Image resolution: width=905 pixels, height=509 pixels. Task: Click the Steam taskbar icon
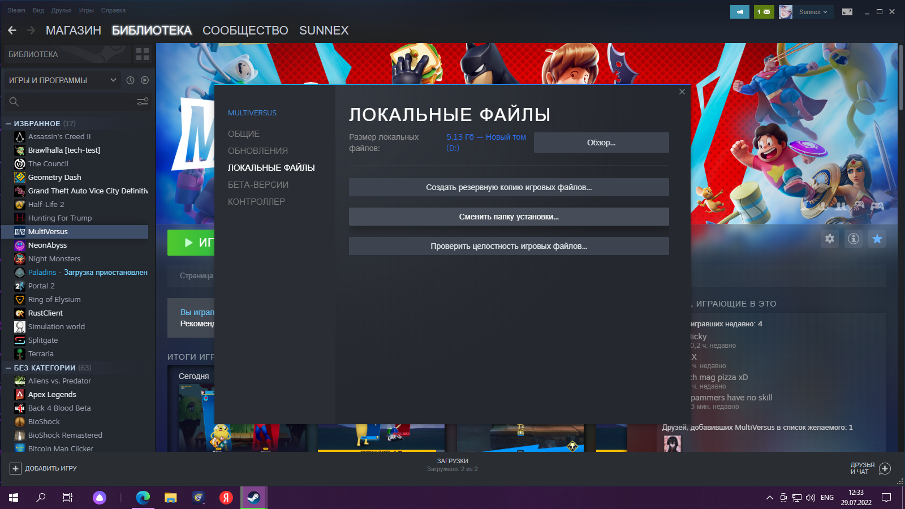point(253,498)
